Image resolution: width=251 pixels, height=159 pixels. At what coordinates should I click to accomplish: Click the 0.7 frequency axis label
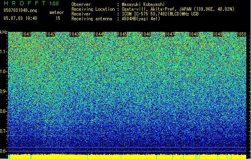coord(4,131)
